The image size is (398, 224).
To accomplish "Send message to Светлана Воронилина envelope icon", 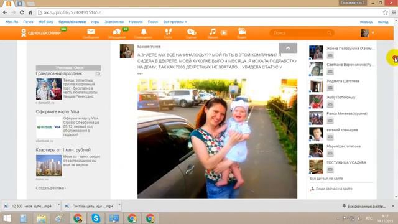I will coord(330,72).
